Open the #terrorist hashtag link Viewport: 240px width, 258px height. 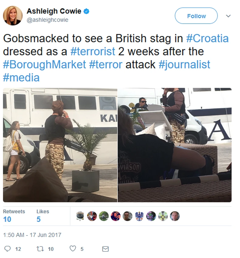tap(93, 51)
